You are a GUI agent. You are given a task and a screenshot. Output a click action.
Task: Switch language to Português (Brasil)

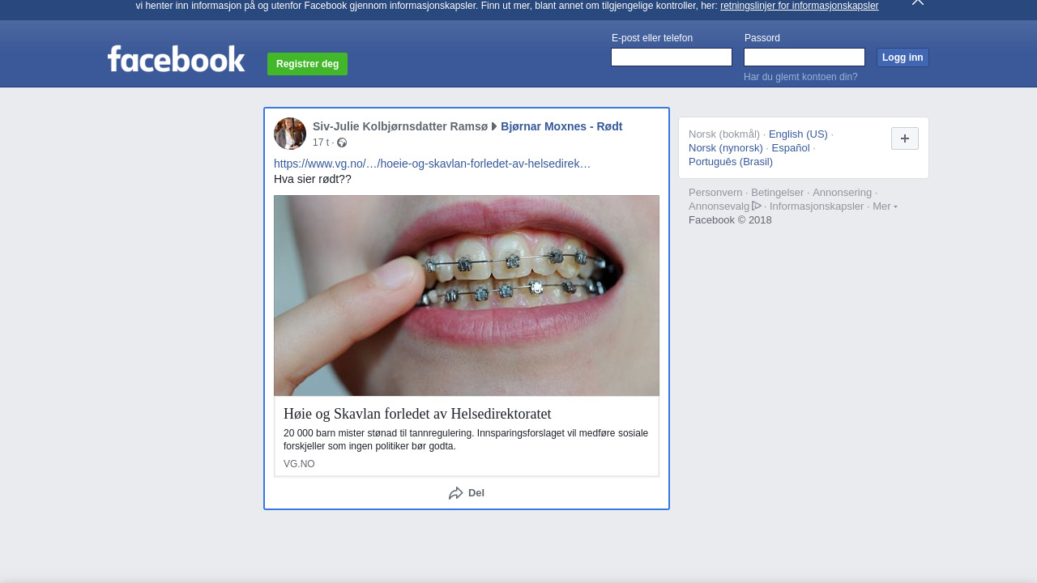[731, 162]
